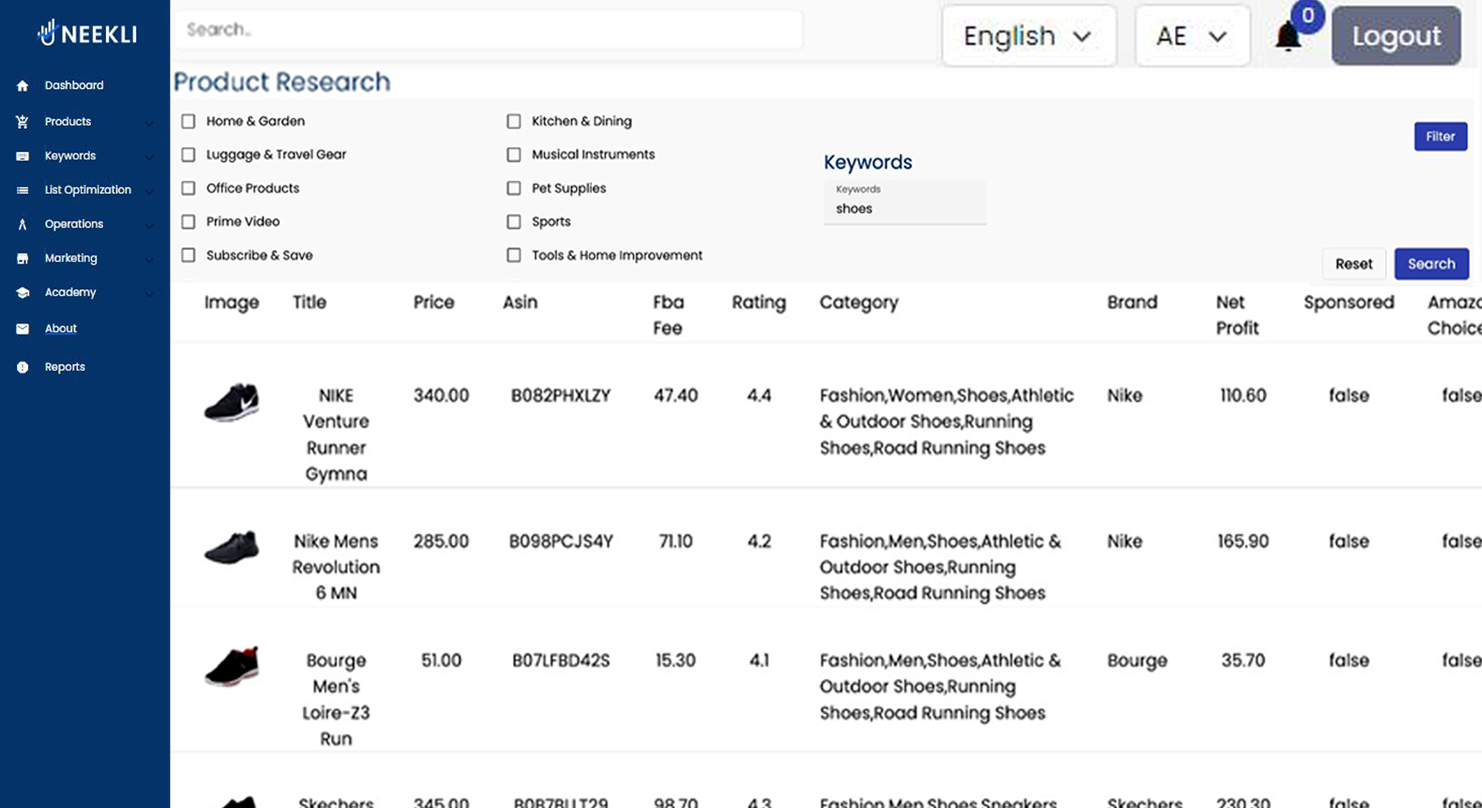Click the Marketing store icon
The height and width of the screenshot is (808, 1482).
(23, 259)
